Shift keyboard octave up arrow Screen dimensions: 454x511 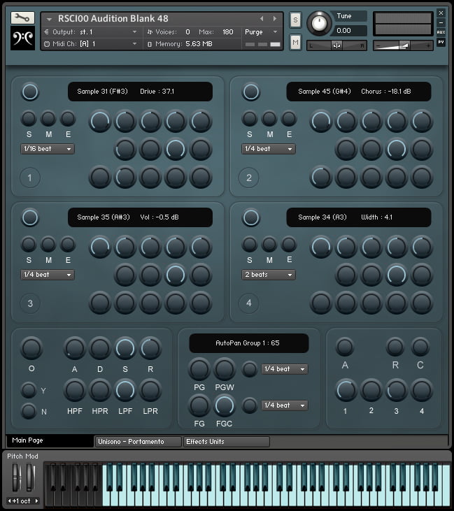36,501
